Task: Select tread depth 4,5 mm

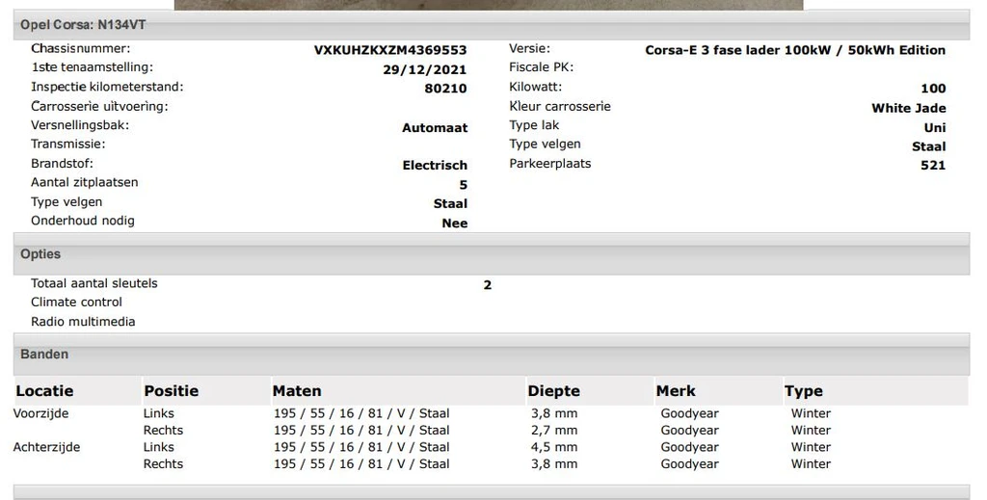Action: [554, 447]
